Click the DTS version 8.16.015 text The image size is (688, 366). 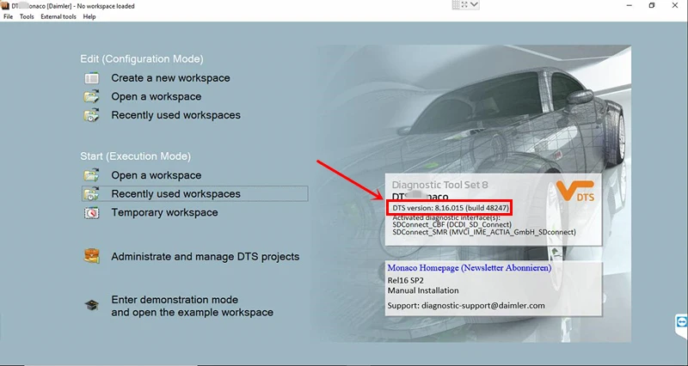coord(451,208)
